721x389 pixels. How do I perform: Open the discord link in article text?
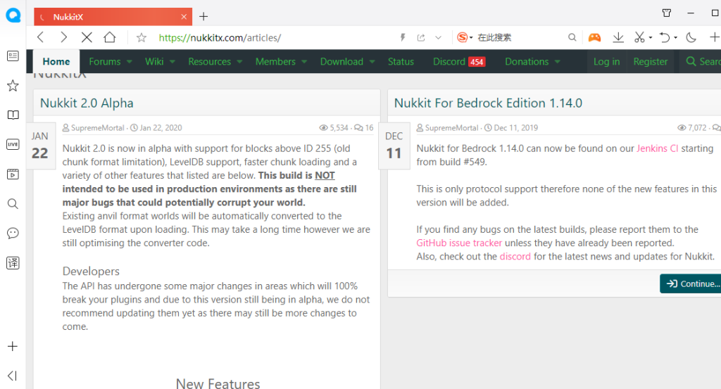click(x=515, y=256)
